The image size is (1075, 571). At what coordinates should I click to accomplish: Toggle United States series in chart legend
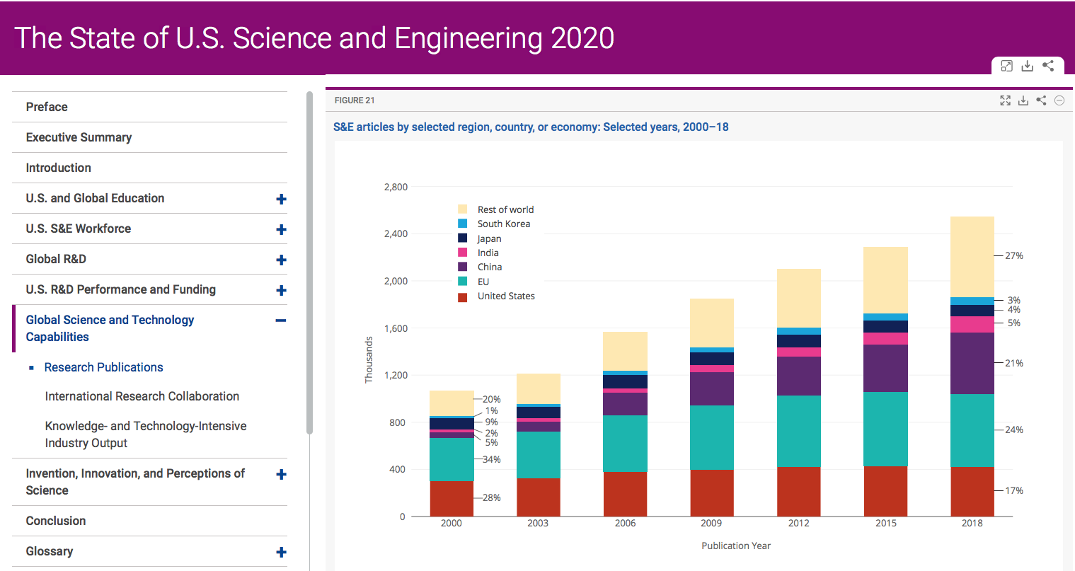[505, 296]
